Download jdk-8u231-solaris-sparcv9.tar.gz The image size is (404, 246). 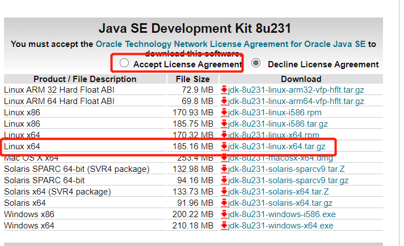click(x=288, y=180)
